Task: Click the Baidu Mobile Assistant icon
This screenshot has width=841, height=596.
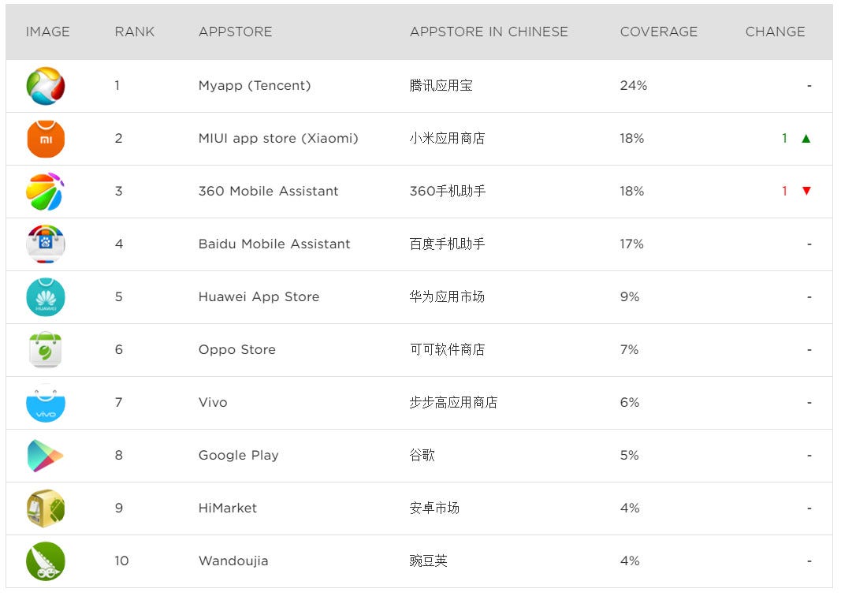Action: (x=46, y=244)
